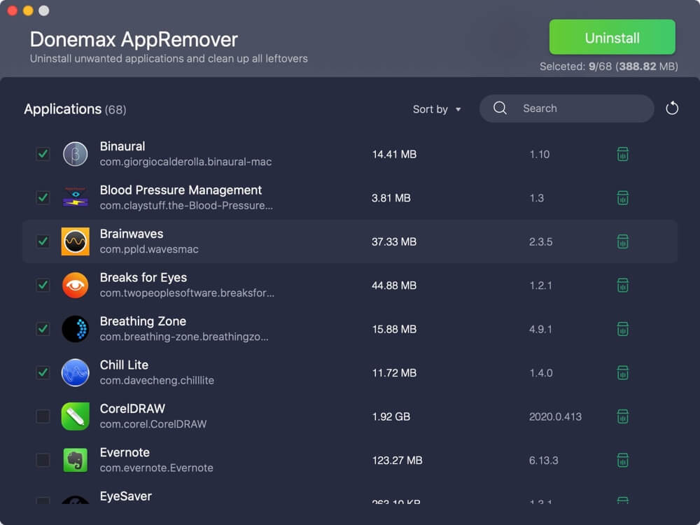Click the trash icon for Binaural
Viewport: 700px width, 525px height.
(622, 154)
